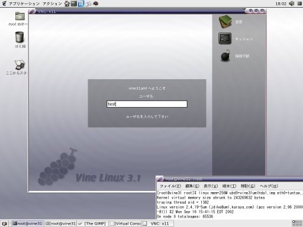This screenshot has width=303, height=227.
Task: Click 'Linux version 2.4.19-5um' terminal line
Action: (x=230, y=207)
